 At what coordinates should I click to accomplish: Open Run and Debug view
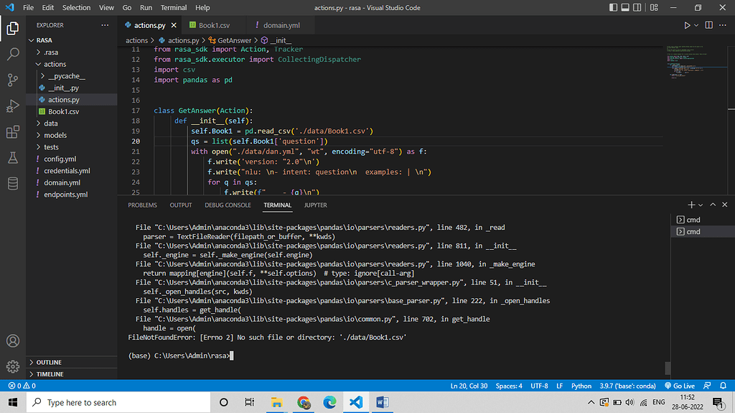point(13,106)
